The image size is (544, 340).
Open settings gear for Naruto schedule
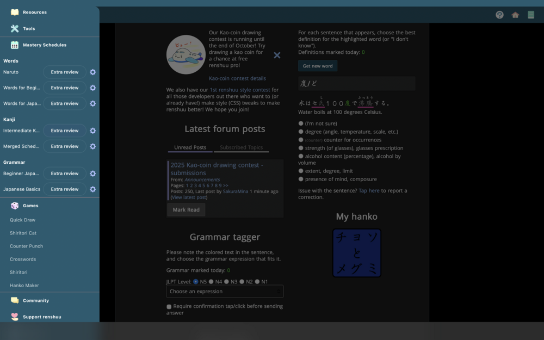pos(92,72)
